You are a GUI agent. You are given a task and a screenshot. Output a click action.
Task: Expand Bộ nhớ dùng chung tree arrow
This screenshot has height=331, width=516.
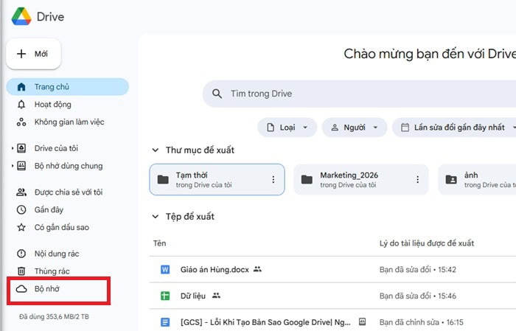pos(13,166)
